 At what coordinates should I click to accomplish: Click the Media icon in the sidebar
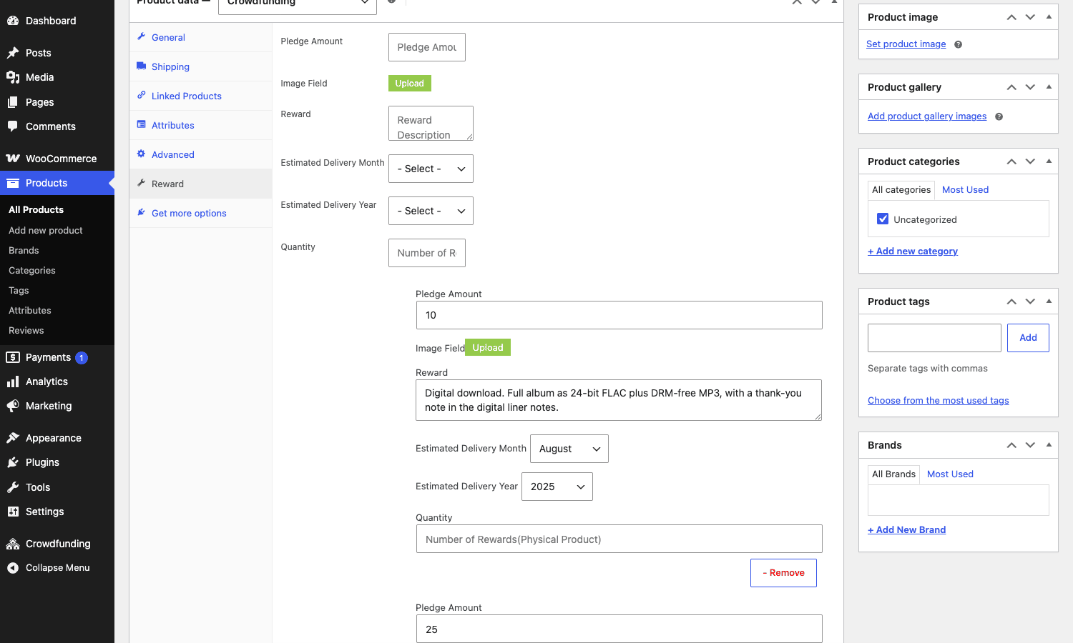(x=13, y=77)
